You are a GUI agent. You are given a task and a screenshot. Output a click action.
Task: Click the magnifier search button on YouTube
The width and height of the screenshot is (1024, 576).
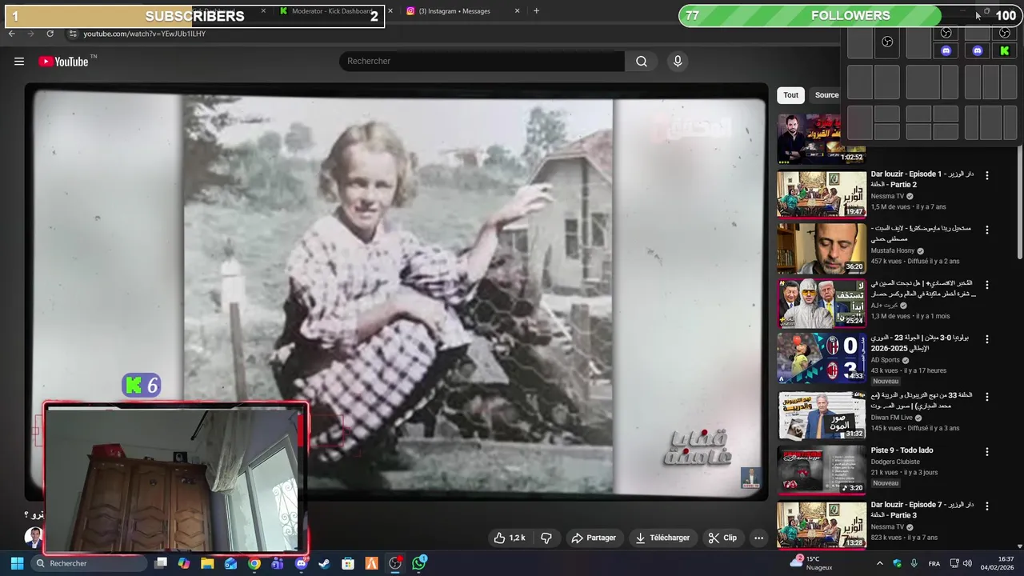(x=642, y=62)
